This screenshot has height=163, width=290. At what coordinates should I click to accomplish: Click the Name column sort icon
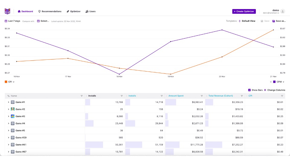point(8,96)
